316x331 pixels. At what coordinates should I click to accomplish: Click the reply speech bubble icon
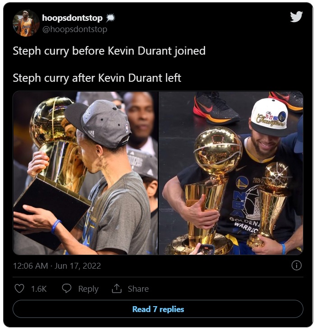tap(67, 289)
